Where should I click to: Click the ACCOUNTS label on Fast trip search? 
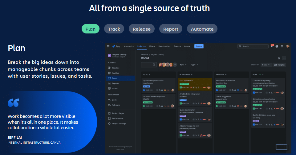[x=184, y=83]
